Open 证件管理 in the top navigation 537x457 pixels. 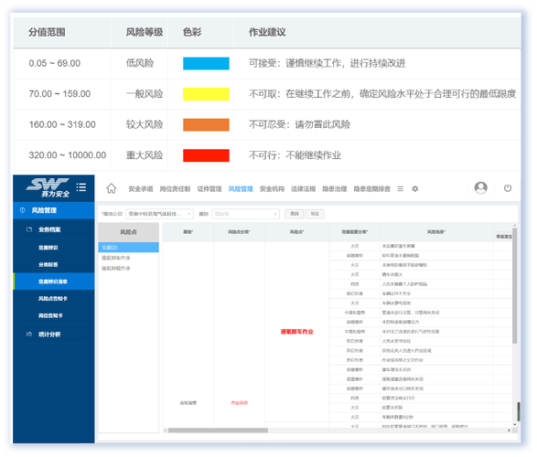tap(209, 189)
